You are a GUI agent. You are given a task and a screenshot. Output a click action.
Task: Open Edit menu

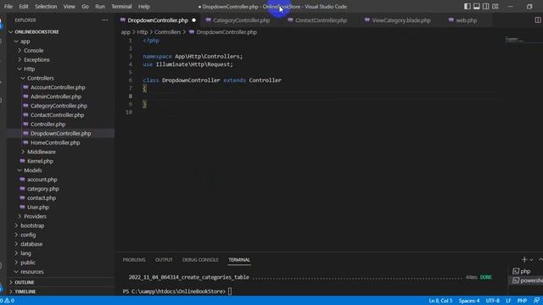tap(24, 6)
